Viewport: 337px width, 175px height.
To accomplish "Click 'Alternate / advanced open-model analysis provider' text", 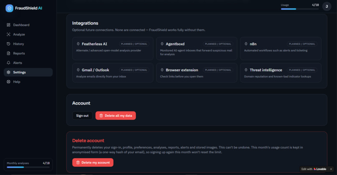I will tap(109, 50).
